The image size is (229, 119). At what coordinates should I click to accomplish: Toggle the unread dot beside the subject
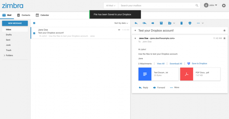tap(135, 31)
